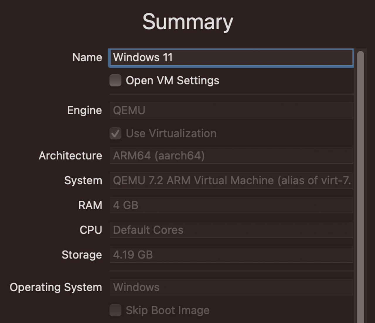The height and width of the screenshot is (323, 375).
Task: Click the Engine label
Action: [85, 110]
